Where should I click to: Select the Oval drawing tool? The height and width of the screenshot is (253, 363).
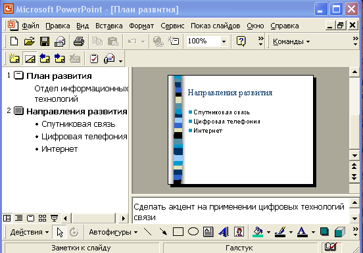tap(193, 231)
